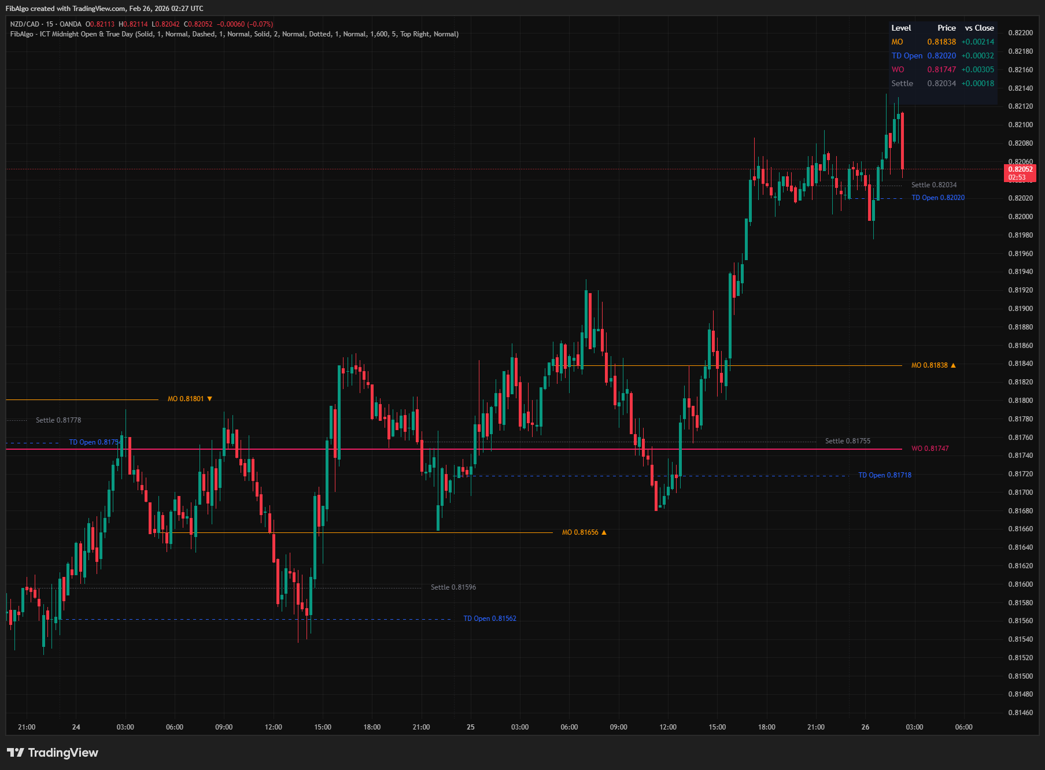Click the NZD/CAD symbol title

click(x=25, y=24)
